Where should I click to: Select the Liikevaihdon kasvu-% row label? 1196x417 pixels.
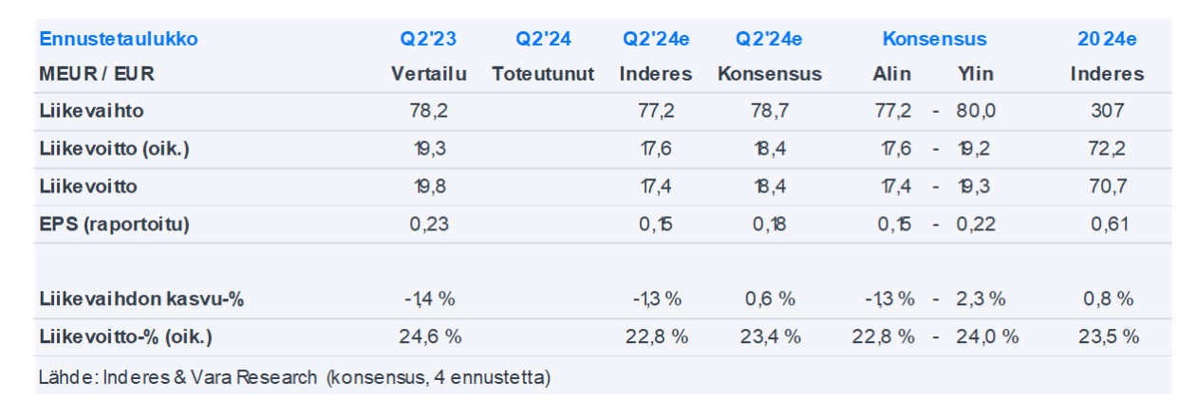tap(142, 299)
